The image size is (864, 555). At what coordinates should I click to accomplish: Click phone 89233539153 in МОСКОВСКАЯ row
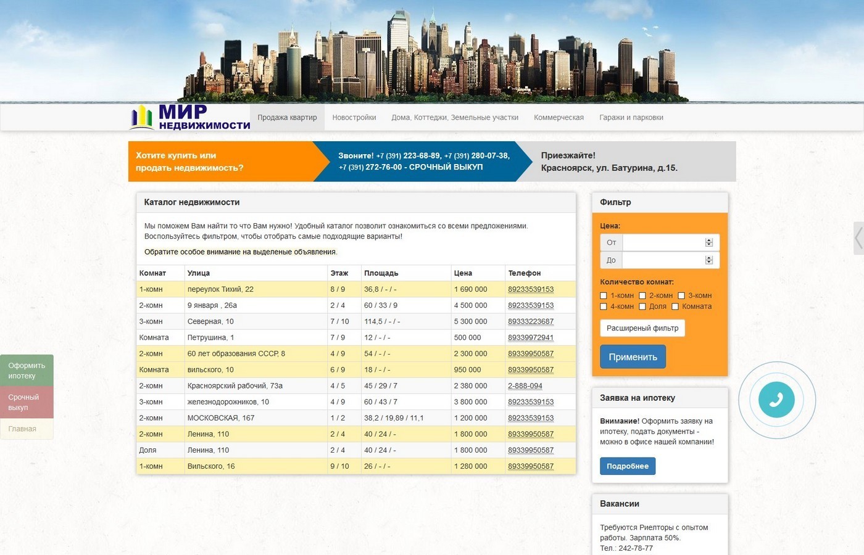pos(531,418)
